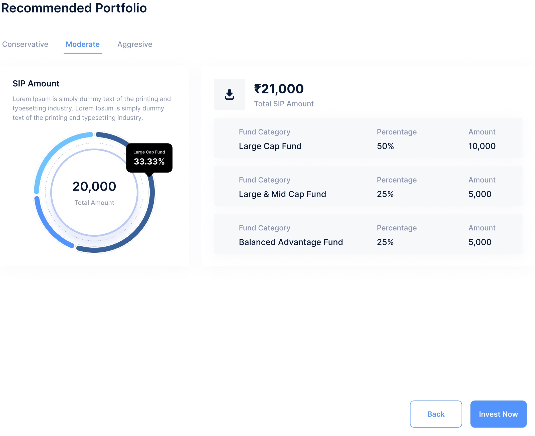Click the 20,000 Total Amount chart center
Image resolution: width=535 pixels, height=436 pixels.
(x=94, y=192)
